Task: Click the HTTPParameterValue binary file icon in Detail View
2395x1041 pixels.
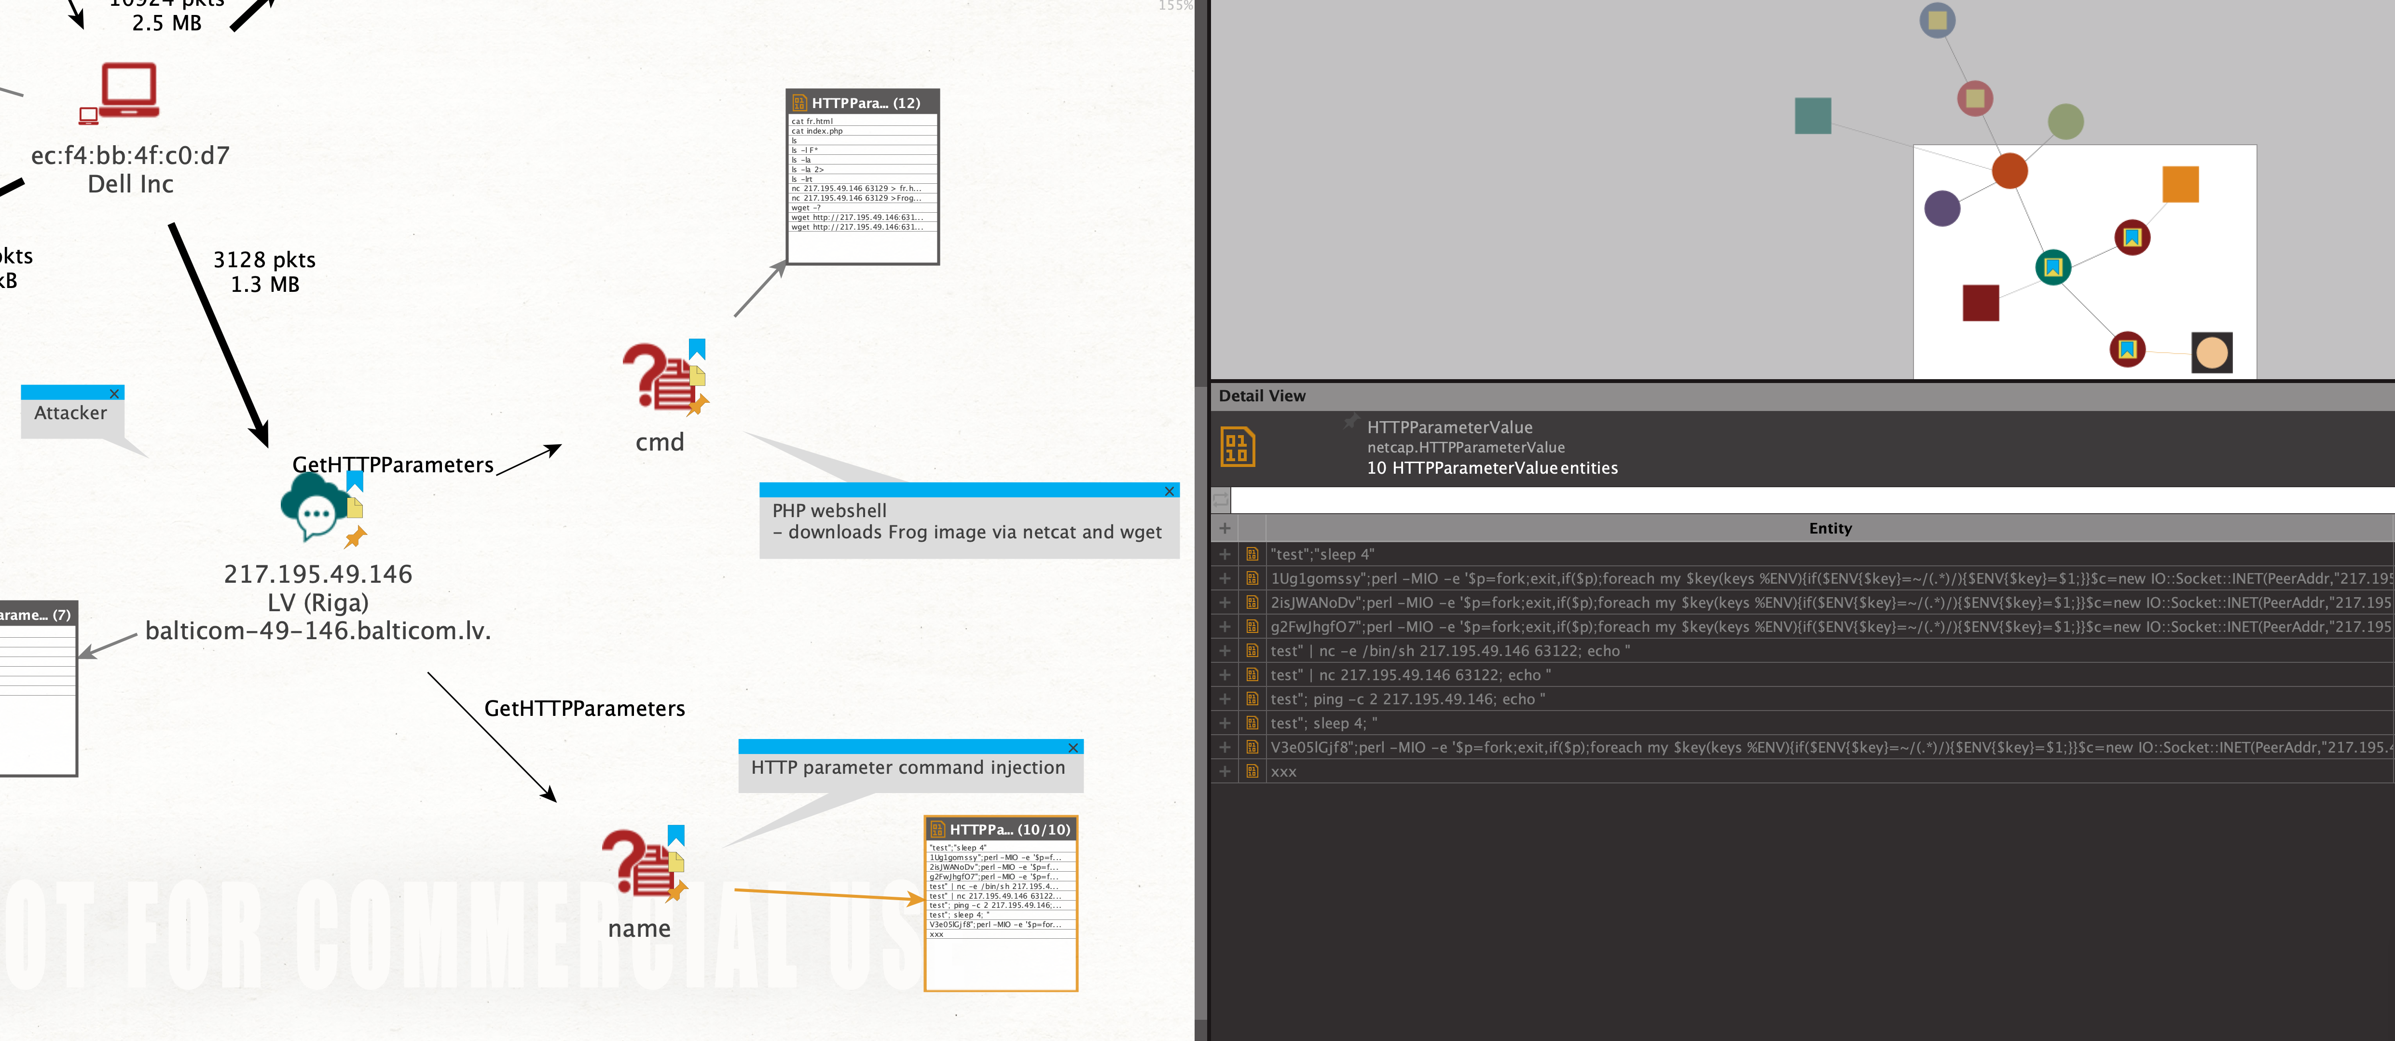Action: coord(1237,447)
